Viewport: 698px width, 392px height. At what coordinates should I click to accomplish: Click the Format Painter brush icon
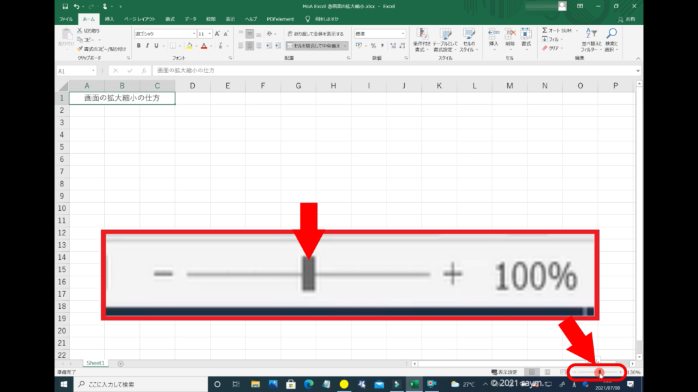80,49
